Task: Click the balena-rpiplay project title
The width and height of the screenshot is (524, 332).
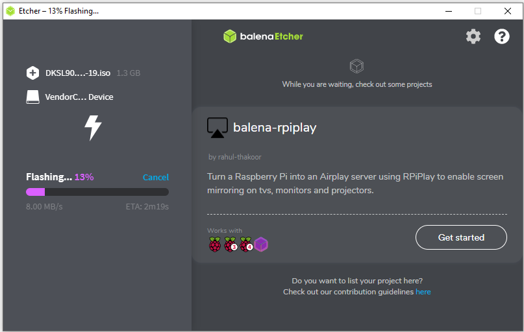Action: pyautogui.click(x=275, y=128)
